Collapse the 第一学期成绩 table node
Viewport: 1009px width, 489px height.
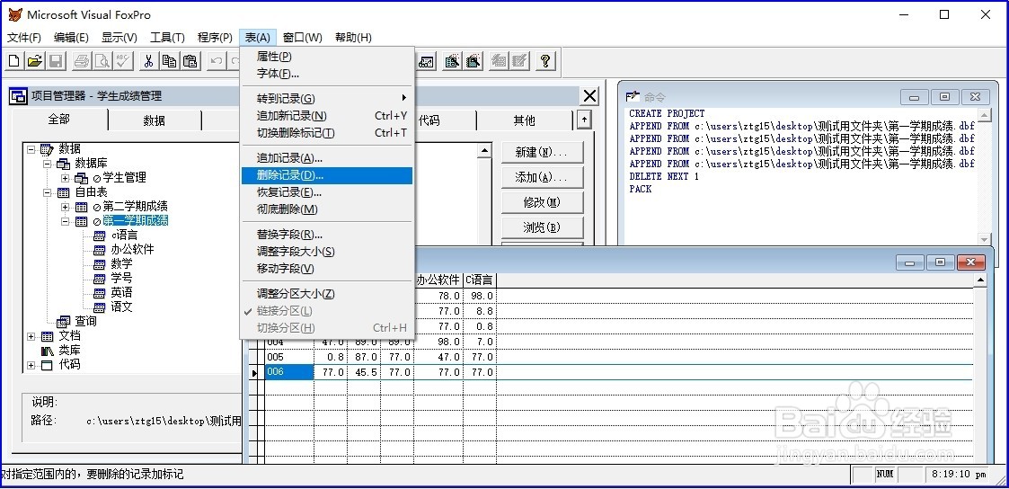click(x=65, y=221)
